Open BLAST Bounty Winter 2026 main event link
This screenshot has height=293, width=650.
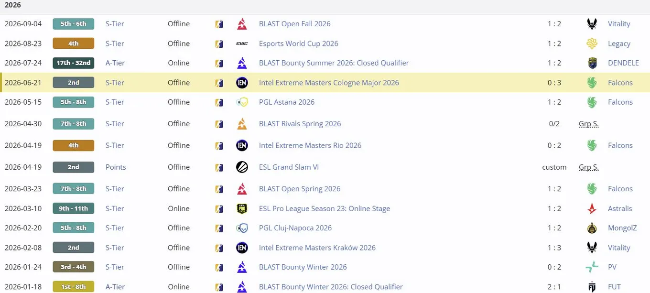tap(303, 267)
